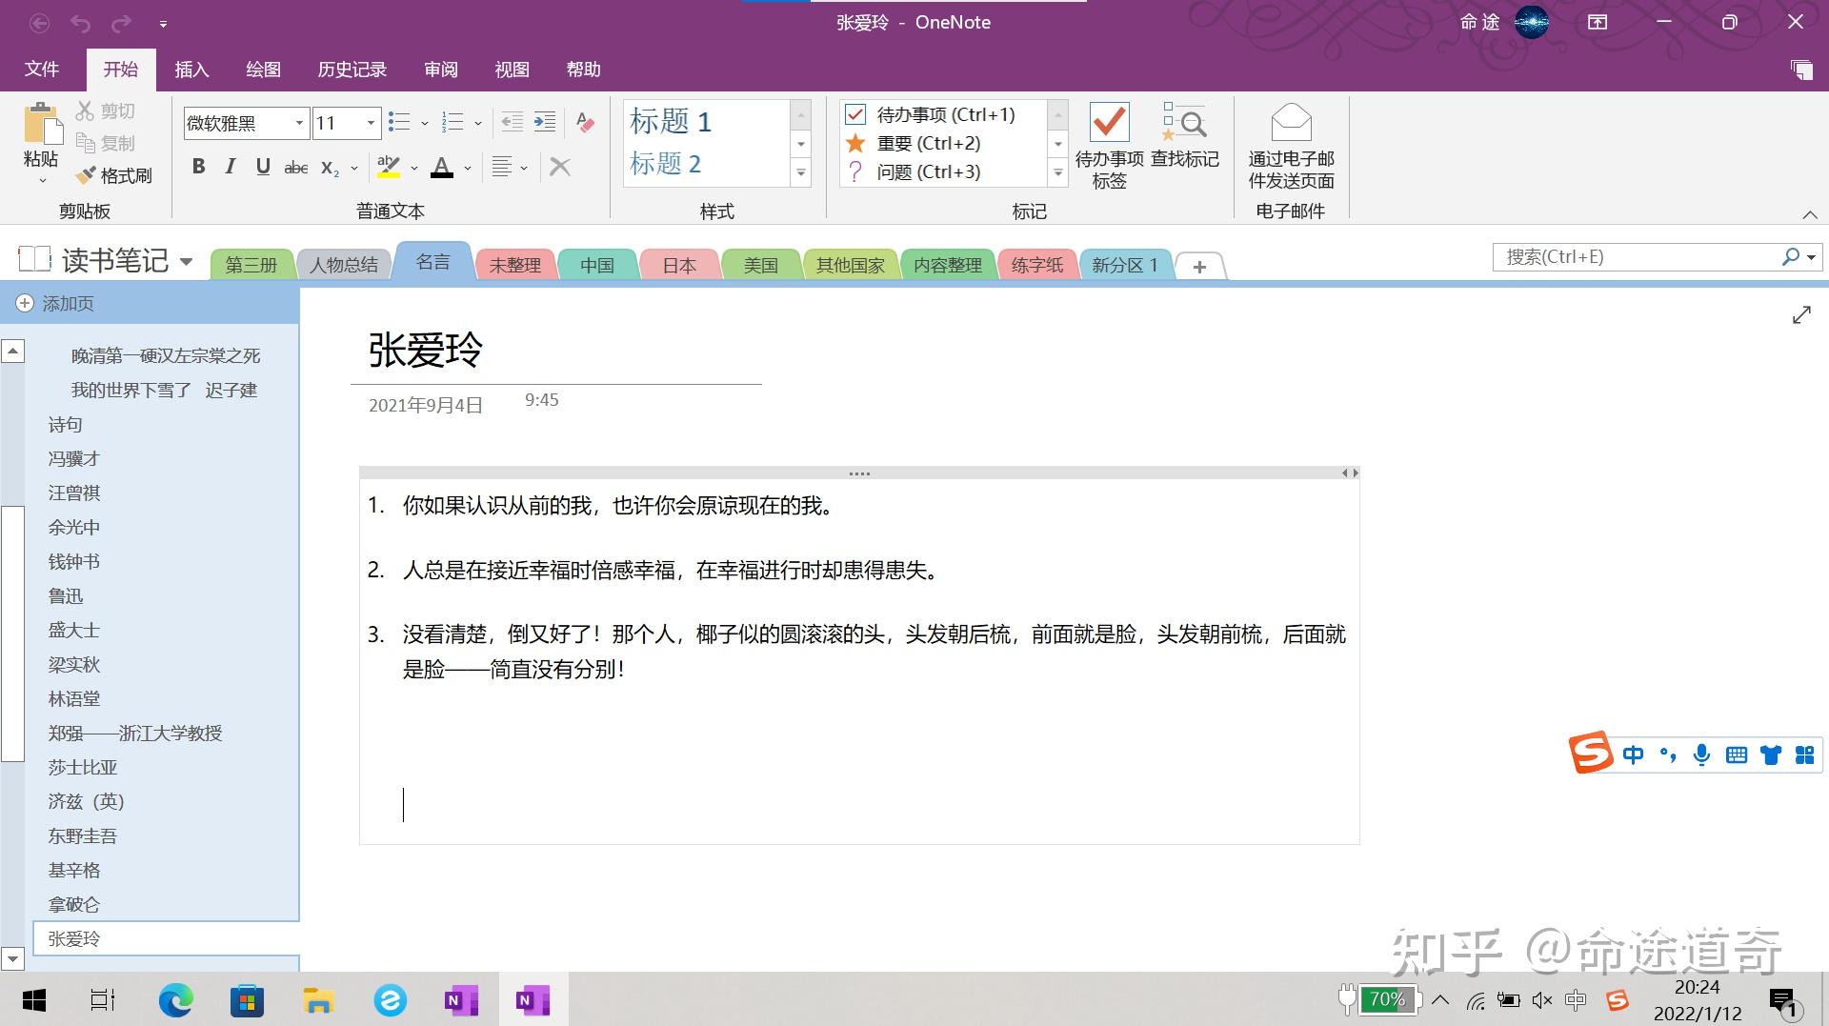Expand the 读书笔记 notebook dropdown
Viewport: 1829px width, 1026px height.
(186, 261)
